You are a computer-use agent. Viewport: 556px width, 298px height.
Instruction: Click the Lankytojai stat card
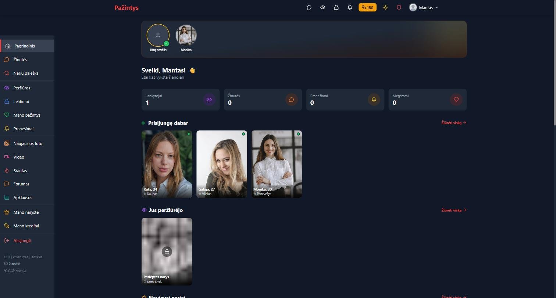coord(181,100)
